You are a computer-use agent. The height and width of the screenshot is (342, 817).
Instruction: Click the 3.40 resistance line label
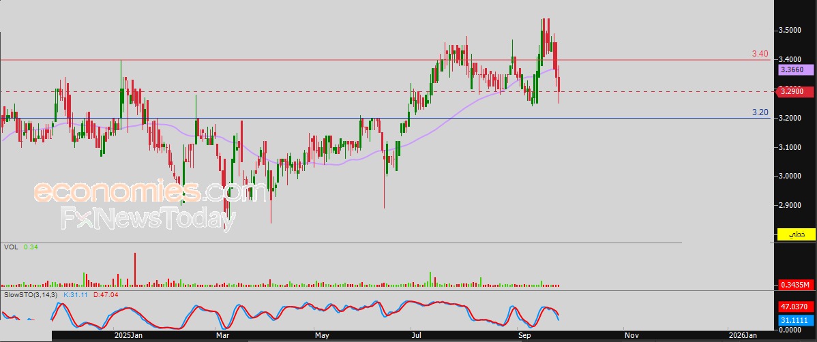pyautogui.click(x=760, y=54)
